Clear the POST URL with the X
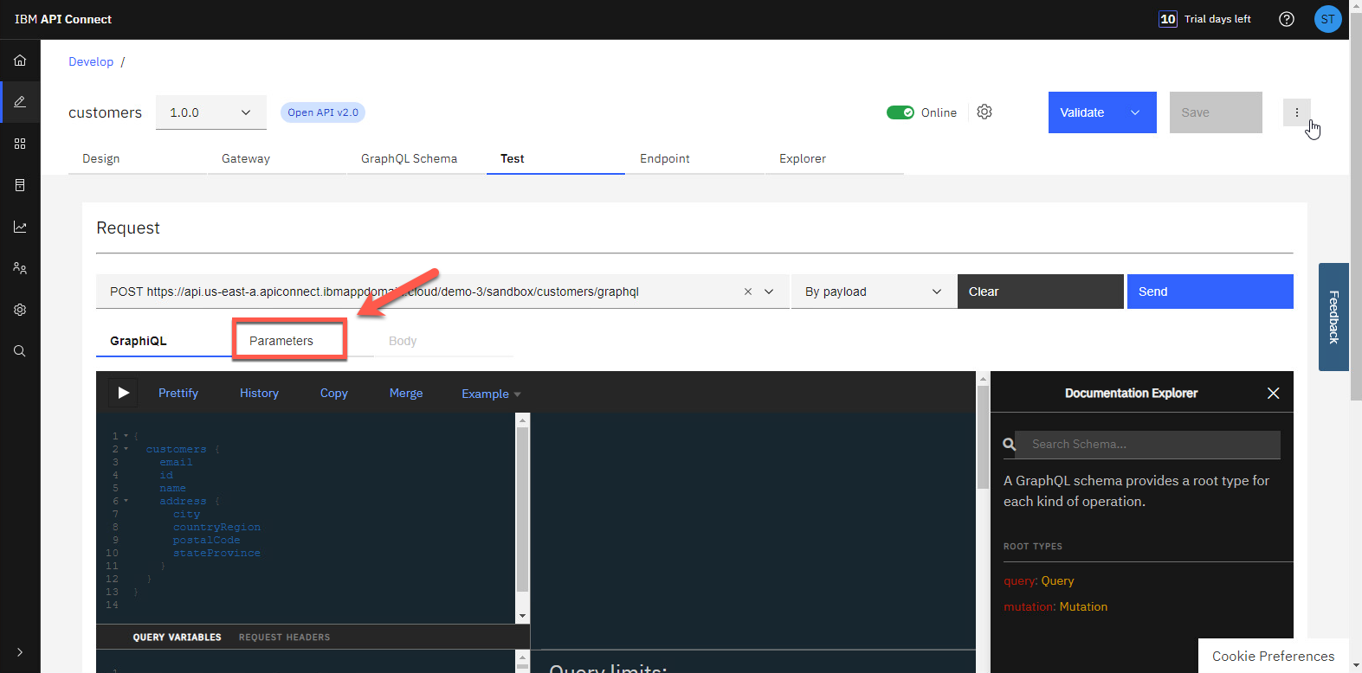Viewport: 1362px width, 673px height. (748, 292)
